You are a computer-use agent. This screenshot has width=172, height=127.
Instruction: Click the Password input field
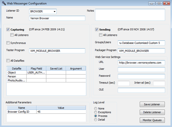[x=141, y=76]
